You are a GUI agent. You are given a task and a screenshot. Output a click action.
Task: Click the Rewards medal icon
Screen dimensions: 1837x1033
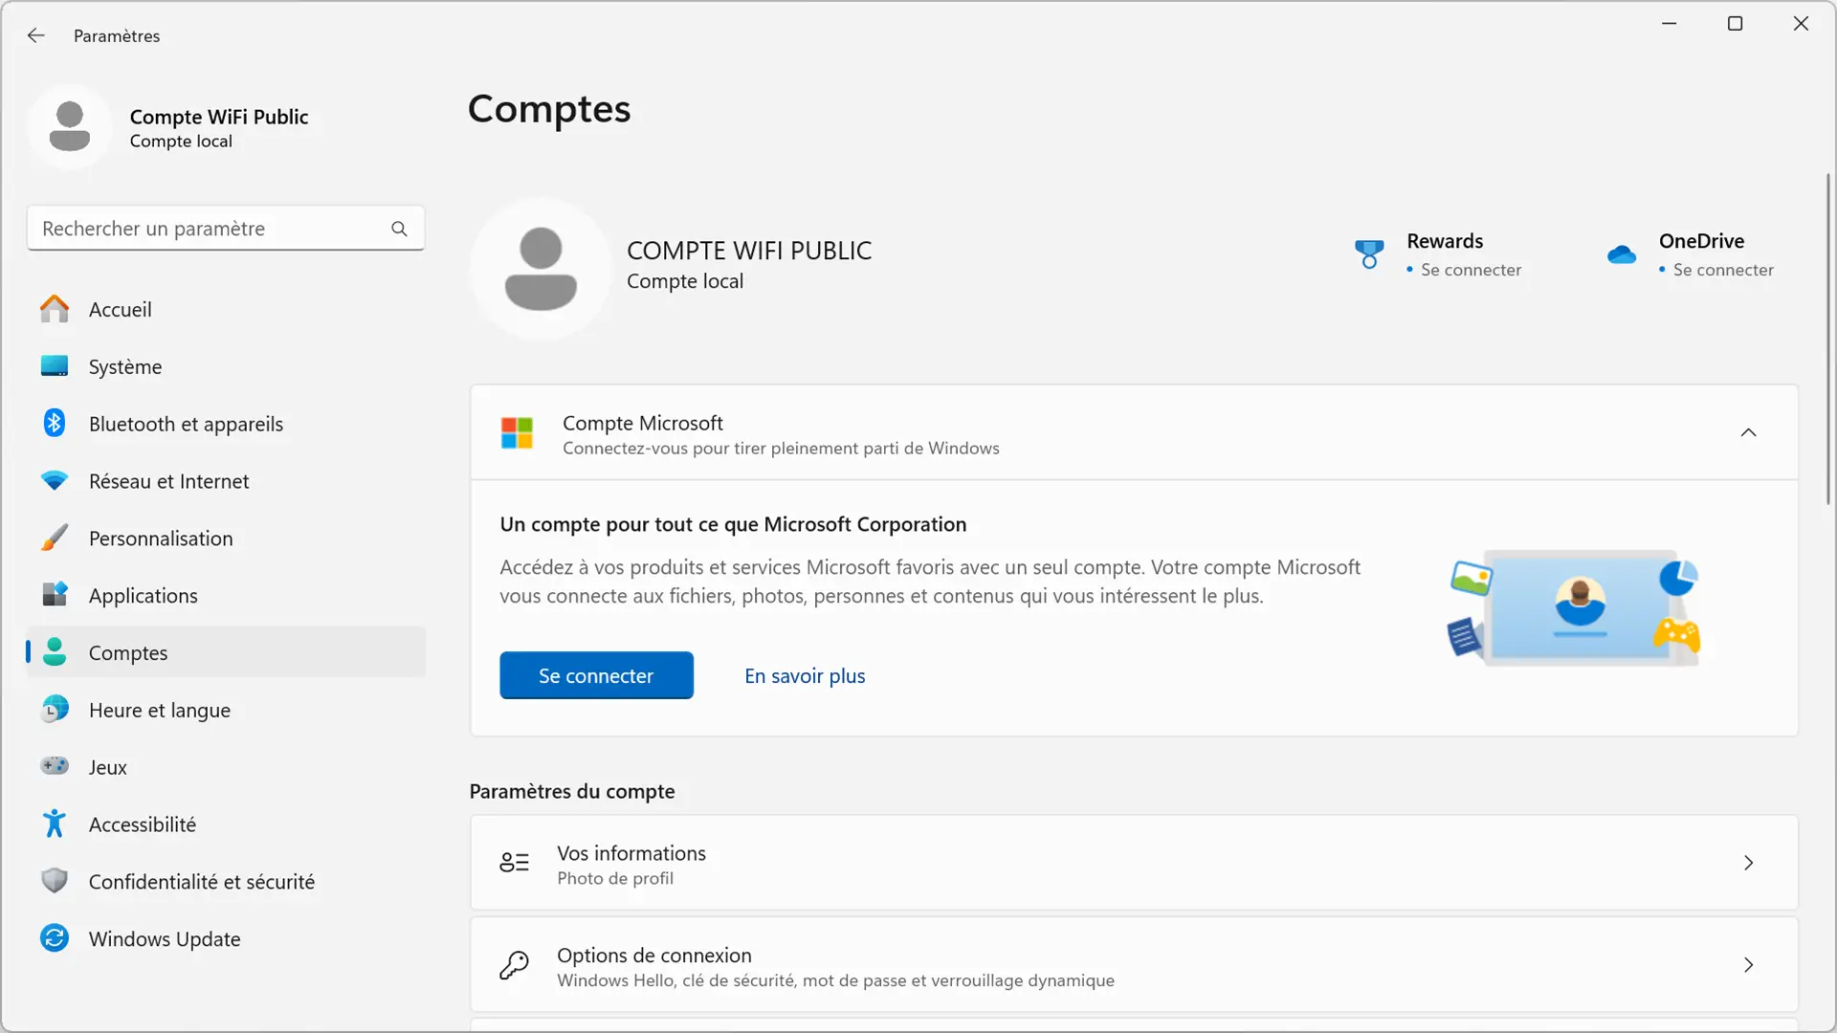tap(1369, 254)
